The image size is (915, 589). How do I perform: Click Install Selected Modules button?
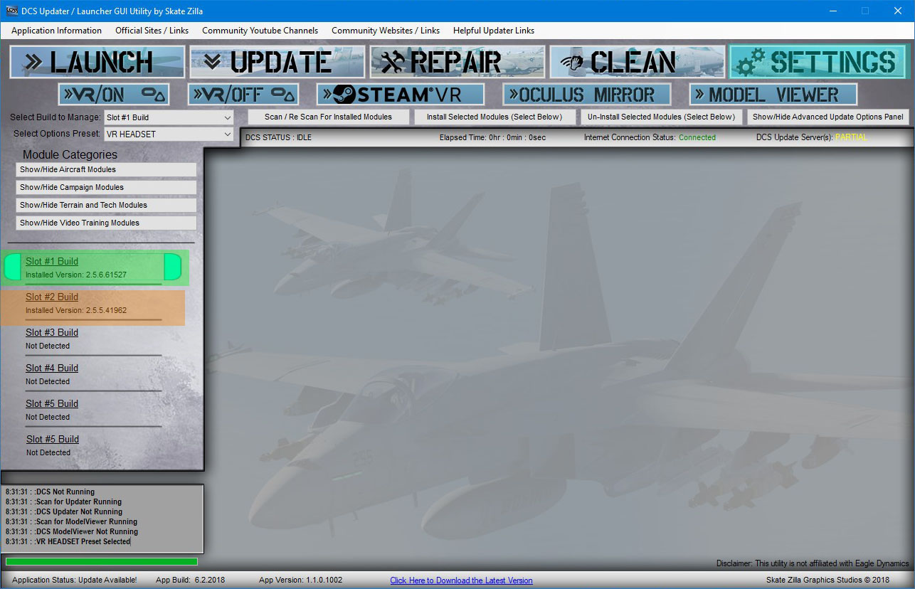click(494, 117)
